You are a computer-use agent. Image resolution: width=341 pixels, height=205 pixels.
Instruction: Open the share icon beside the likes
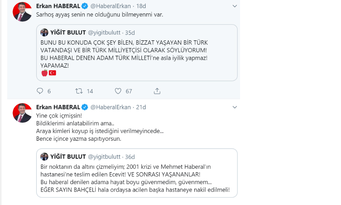(157, 91)
